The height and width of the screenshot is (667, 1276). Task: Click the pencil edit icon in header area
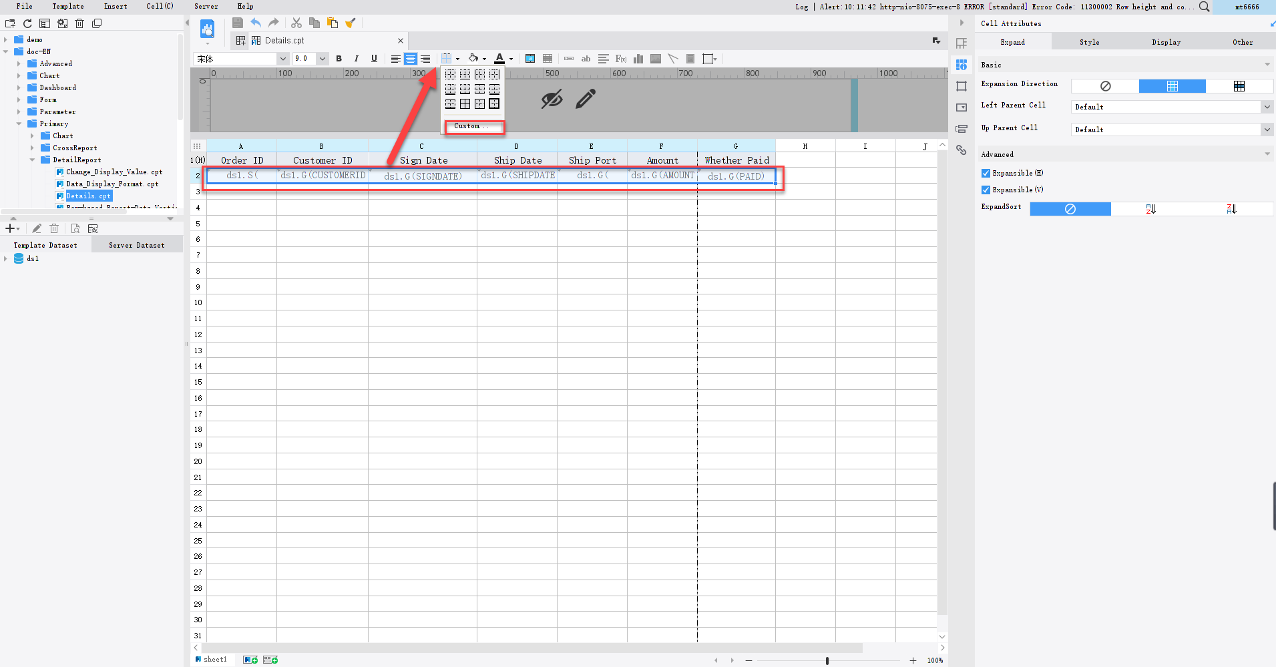(586, 99)
